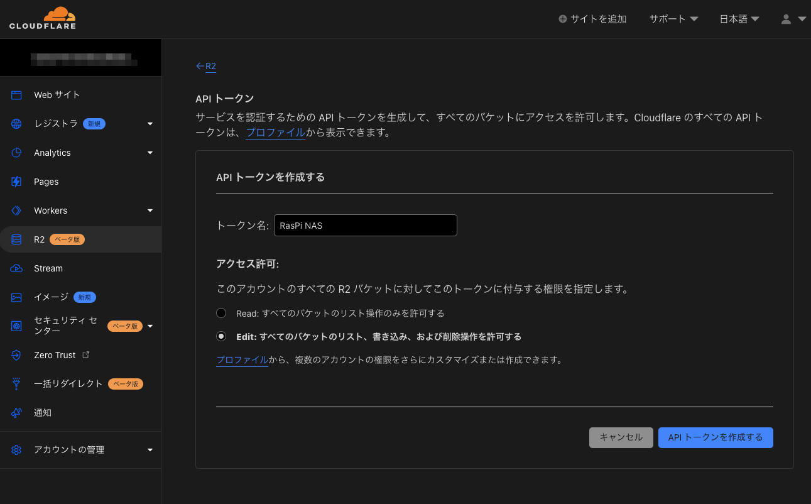Click the API トークンを作成する button
The image size is (811, 504).
716,437
